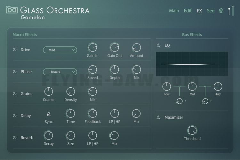This screenshot has height=160, width=240.
Task: Click the Drive Gain Out knob
Action: tap(115, 47)
